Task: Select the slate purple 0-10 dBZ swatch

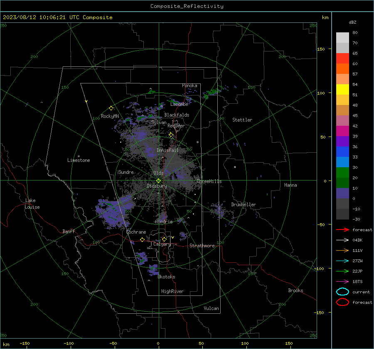Action: [x=342, y=193]
